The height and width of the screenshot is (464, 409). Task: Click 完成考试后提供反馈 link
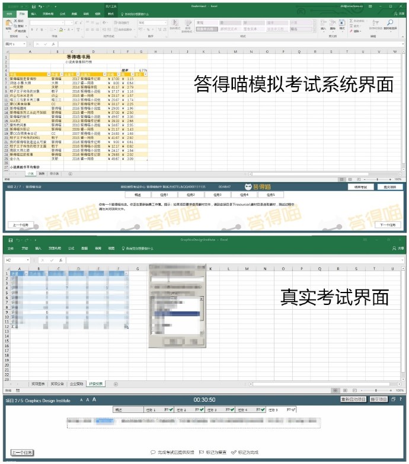[x=172, y=452]
